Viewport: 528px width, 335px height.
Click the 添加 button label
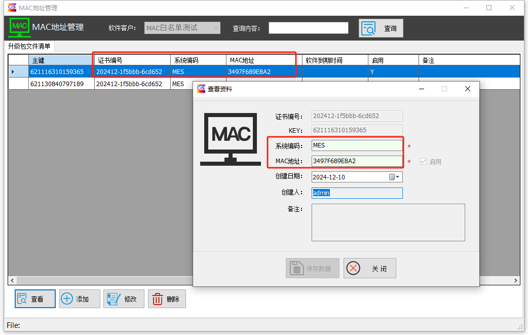[x=82, y=299]
